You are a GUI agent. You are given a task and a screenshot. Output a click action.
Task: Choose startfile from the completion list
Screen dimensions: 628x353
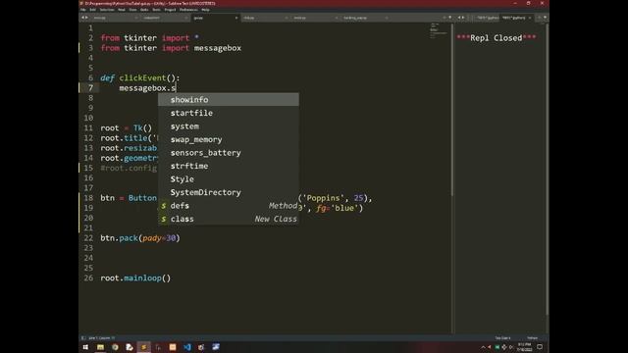[229, 113]
